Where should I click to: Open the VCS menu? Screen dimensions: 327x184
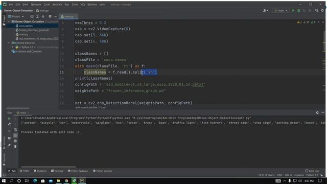pyautogui.click(x=83, y=5)
